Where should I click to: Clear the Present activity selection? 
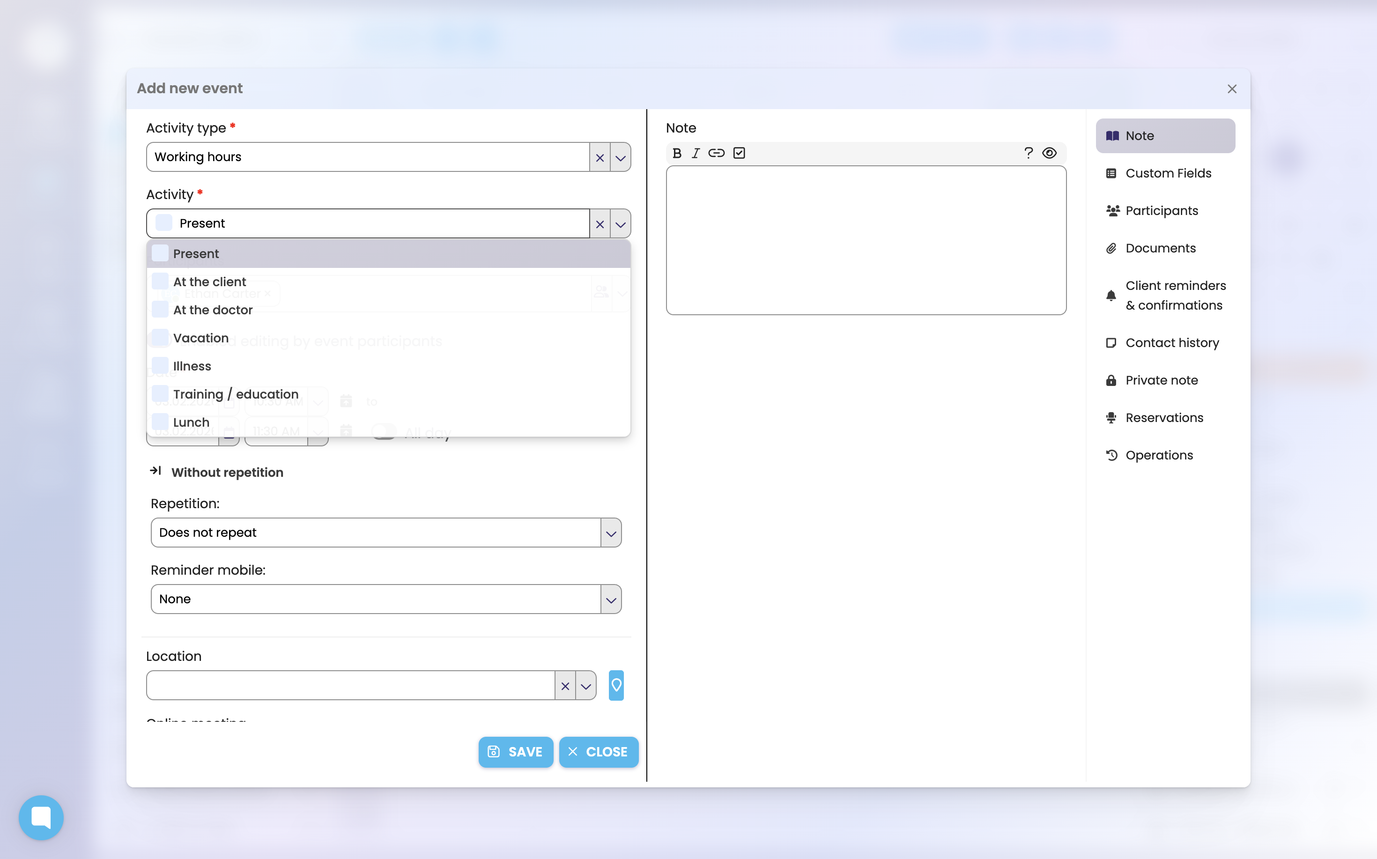point(600,224)
